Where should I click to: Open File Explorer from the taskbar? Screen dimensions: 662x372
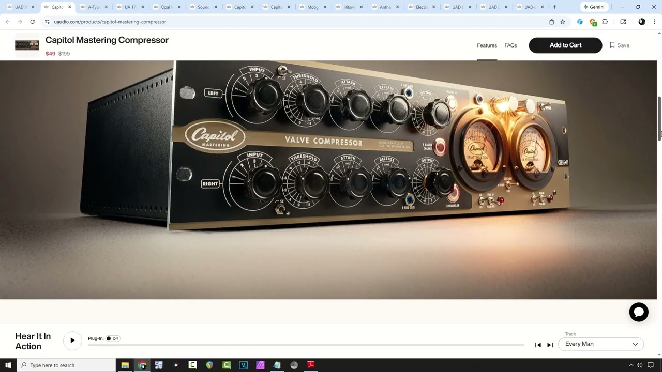click(125, 365)
